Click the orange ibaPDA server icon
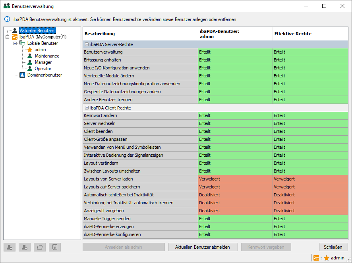Screen dimensions: 352x263 [x=15, y=37]
